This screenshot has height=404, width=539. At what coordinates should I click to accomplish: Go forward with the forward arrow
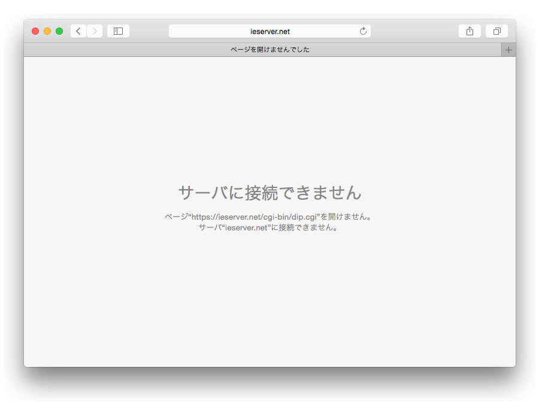point(95,31)
